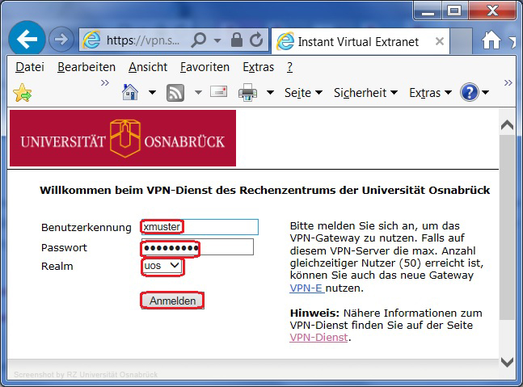Open the feeds dropdown arrow
523x387 pixels.
coord(198,92)
